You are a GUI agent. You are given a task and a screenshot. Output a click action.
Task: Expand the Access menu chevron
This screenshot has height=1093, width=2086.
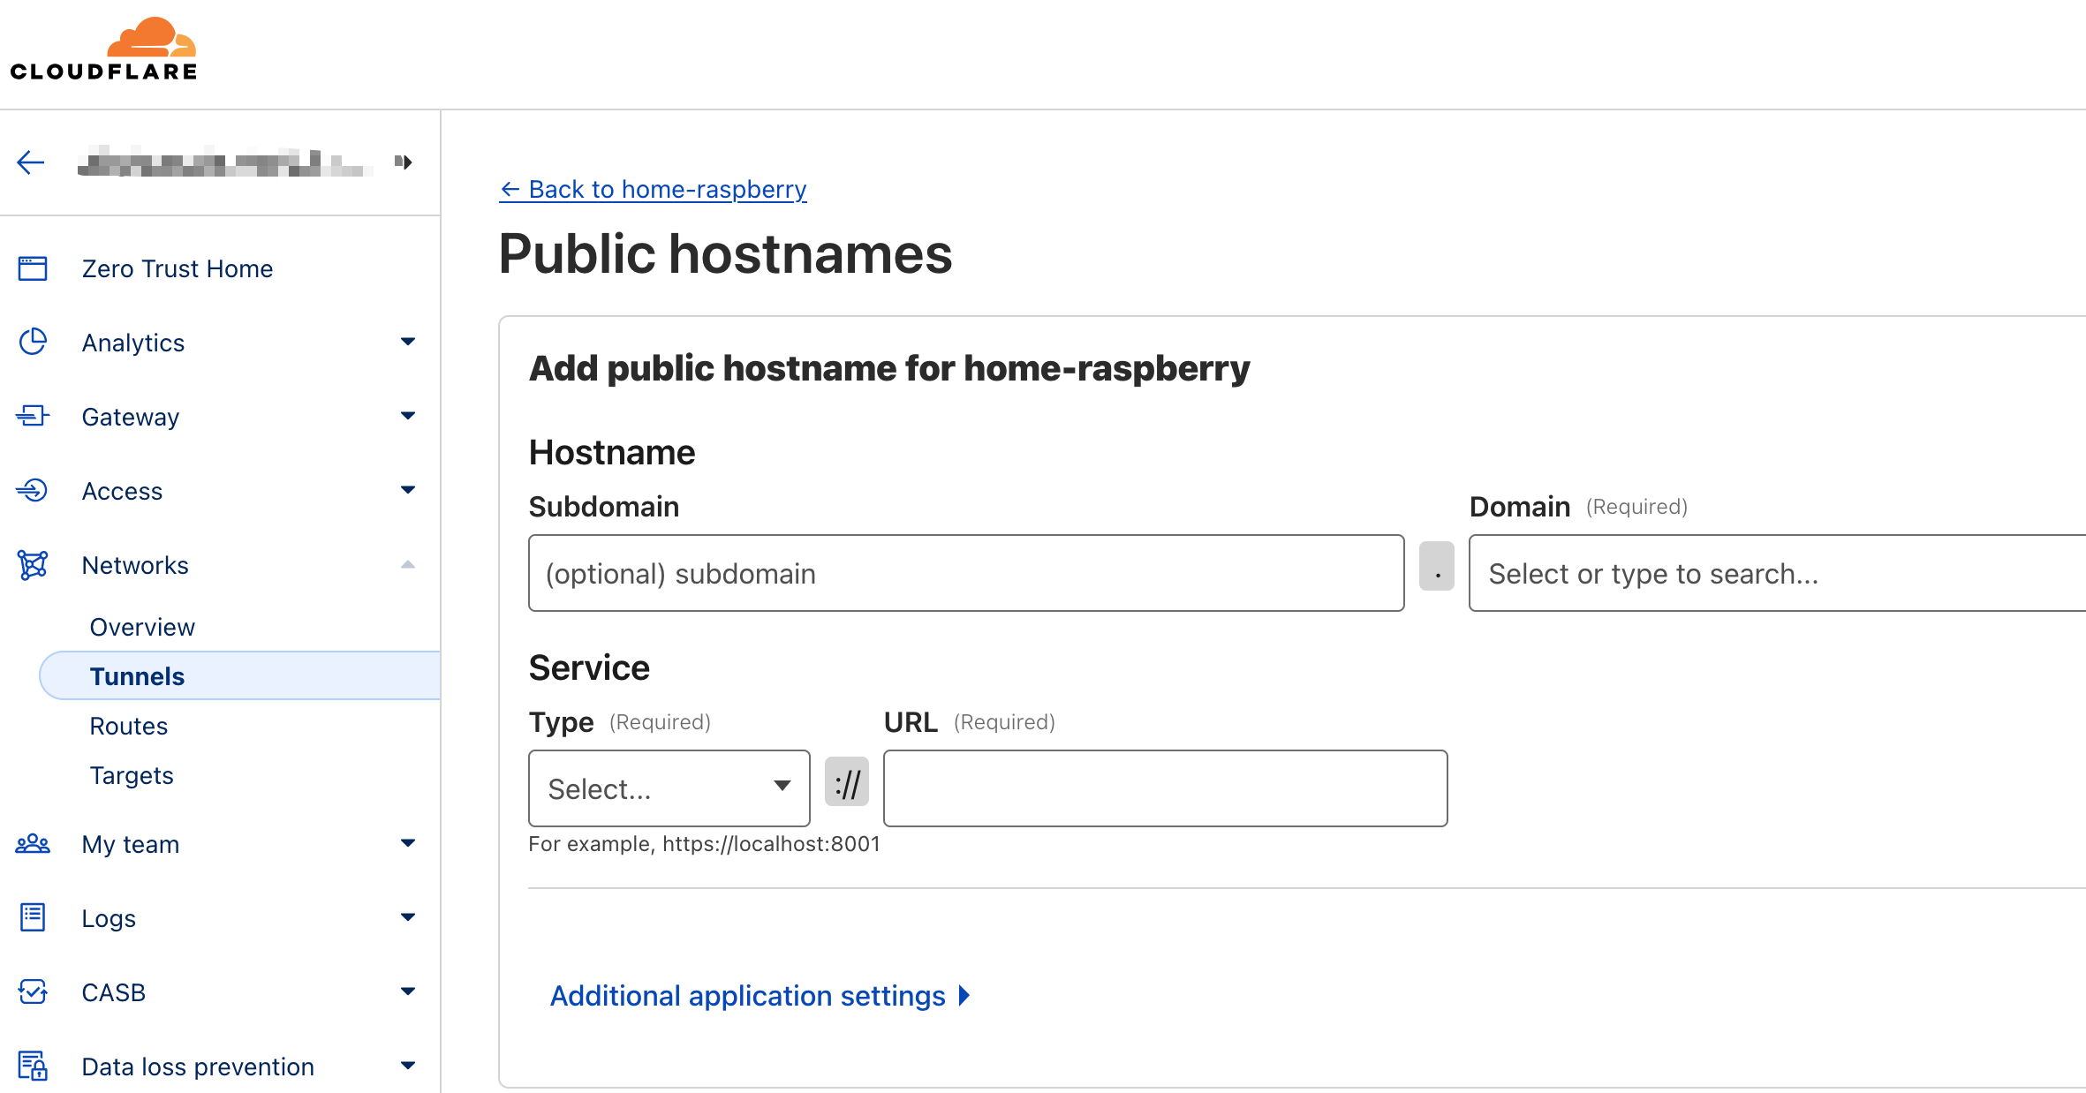(408, 490)
